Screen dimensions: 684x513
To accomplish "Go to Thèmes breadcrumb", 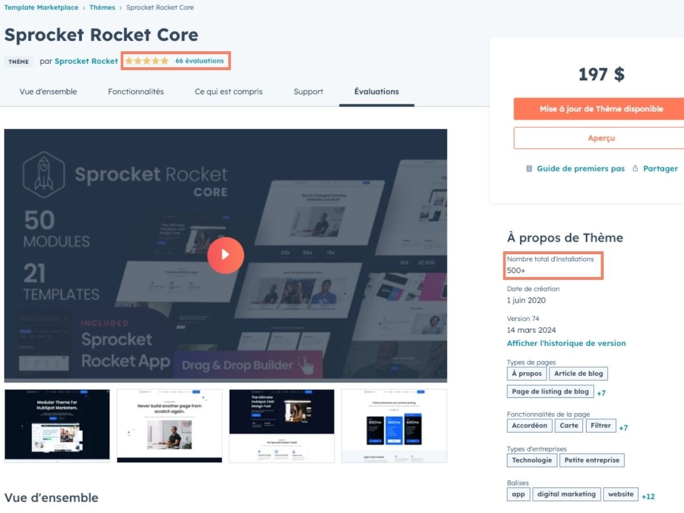I will [102, 7].
